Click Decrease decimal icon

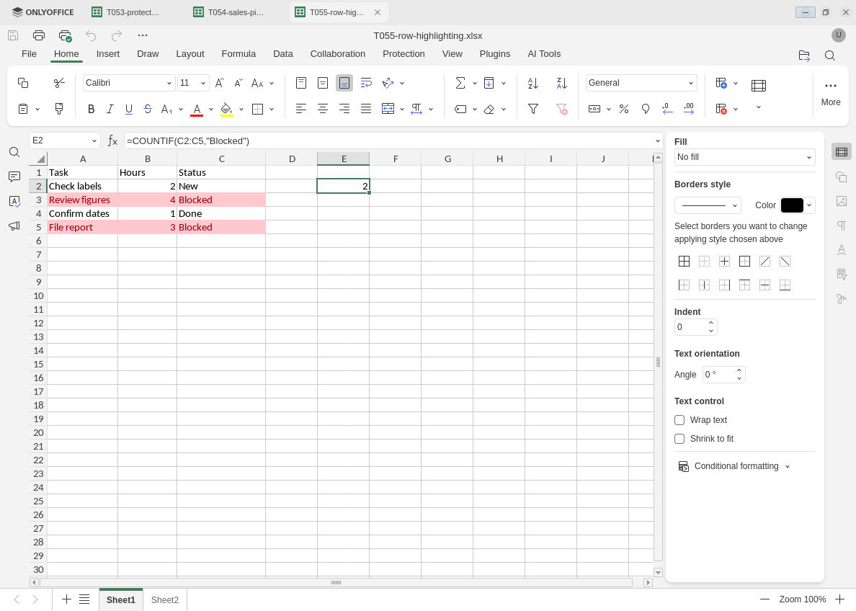667,110
